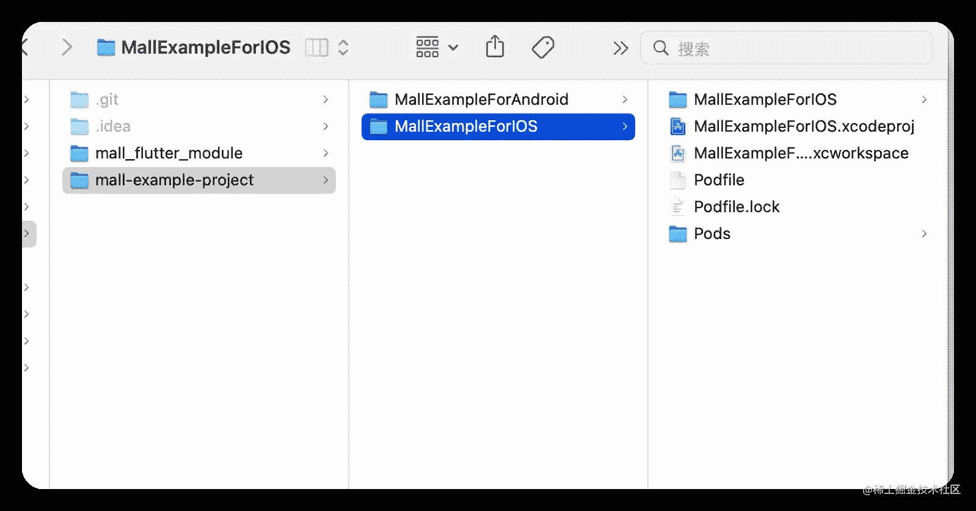Select selected MallExampleForIOS folder icon in middle column

pyautogui.click(x=379, y=126)
